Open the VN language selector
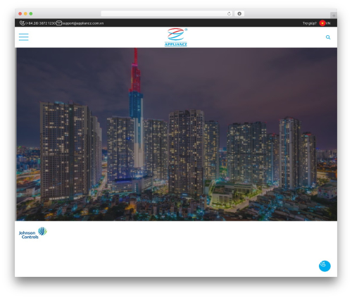The width and height of the screenshot is (352, 298). coord(328,23)
